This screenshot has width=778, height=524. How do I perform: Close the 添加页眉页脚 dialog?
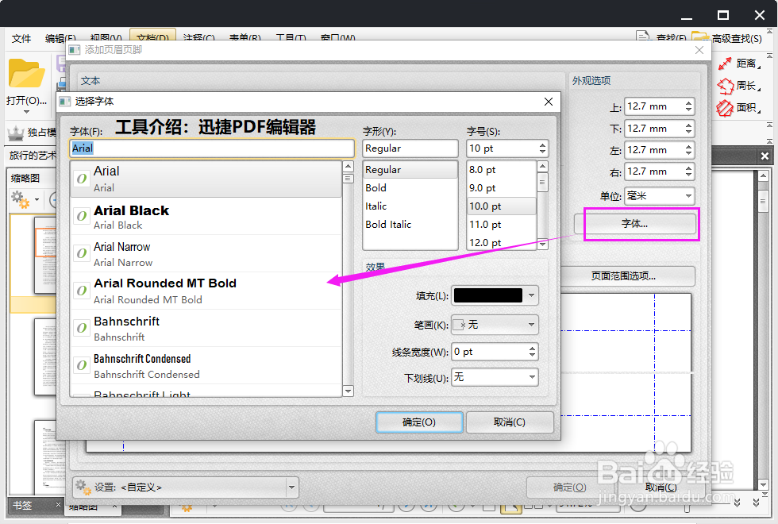click(x=699, y=50)
